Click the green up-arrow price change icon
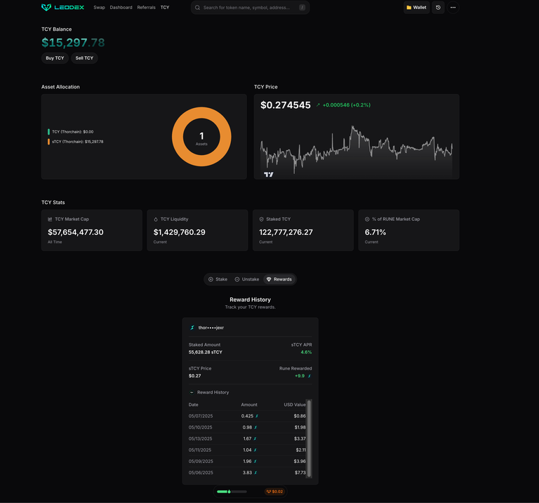This screenshot has height=503, width=539. 318,105
